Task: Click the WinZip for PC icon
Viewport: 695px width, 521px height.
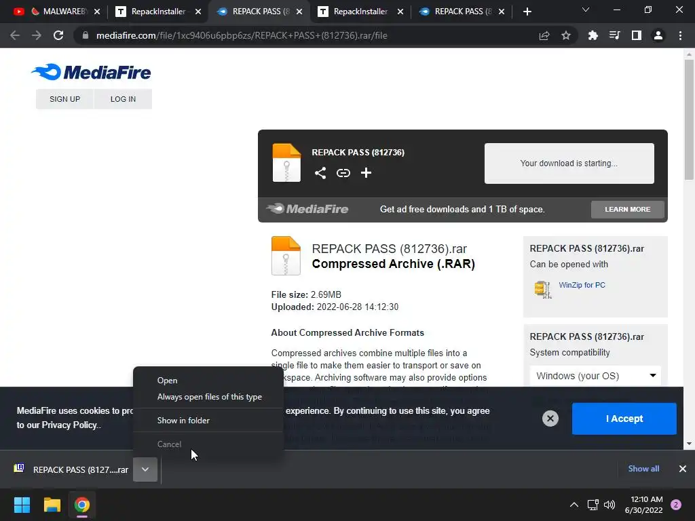Action: pos(542,289)
